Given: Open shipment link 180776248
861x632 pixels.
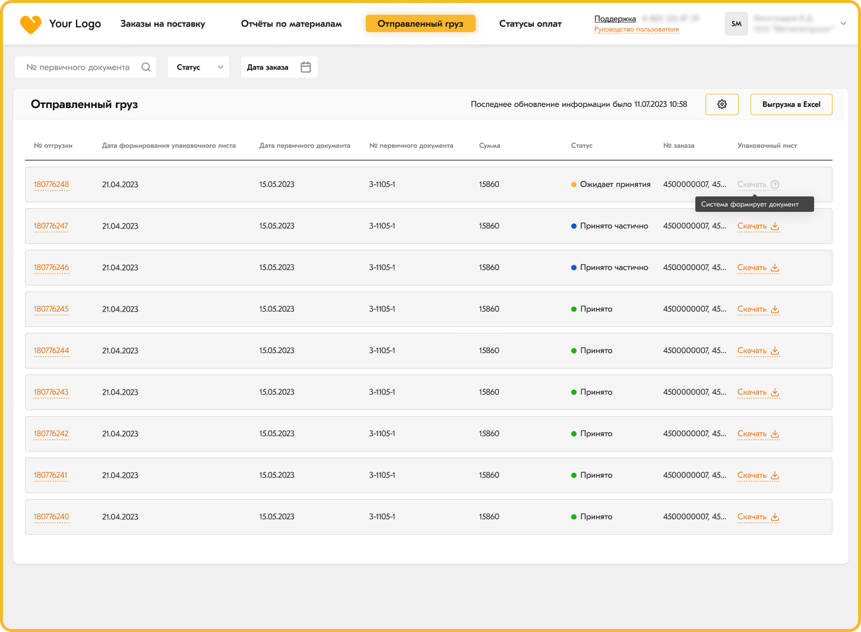Looking at the screenshot, I should coord(51,185).
